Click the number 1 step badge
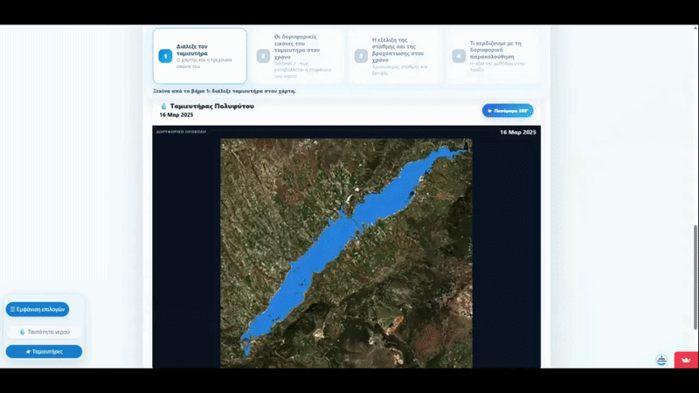699x393 pixels. (165, 56)
